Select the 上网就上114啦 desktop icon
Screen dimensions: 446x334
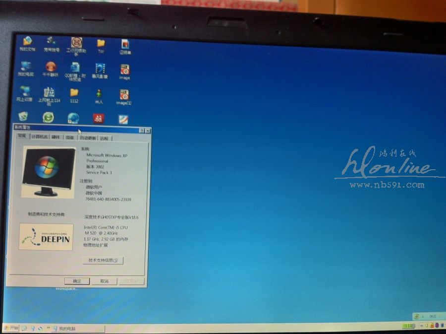49,96
